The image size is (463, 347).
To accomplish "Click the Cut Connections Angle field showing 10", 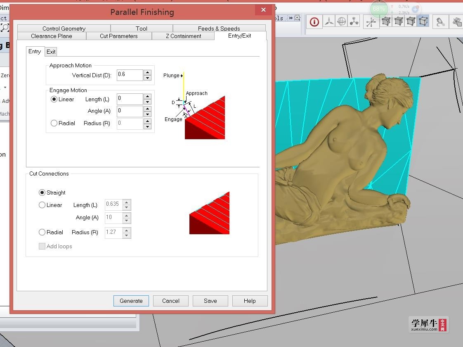I will 113,218.
